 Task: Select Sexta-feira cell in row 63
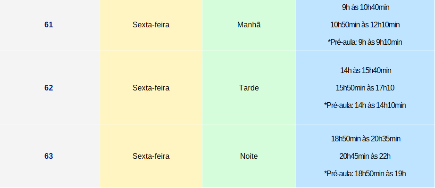[x=151, y=156]
